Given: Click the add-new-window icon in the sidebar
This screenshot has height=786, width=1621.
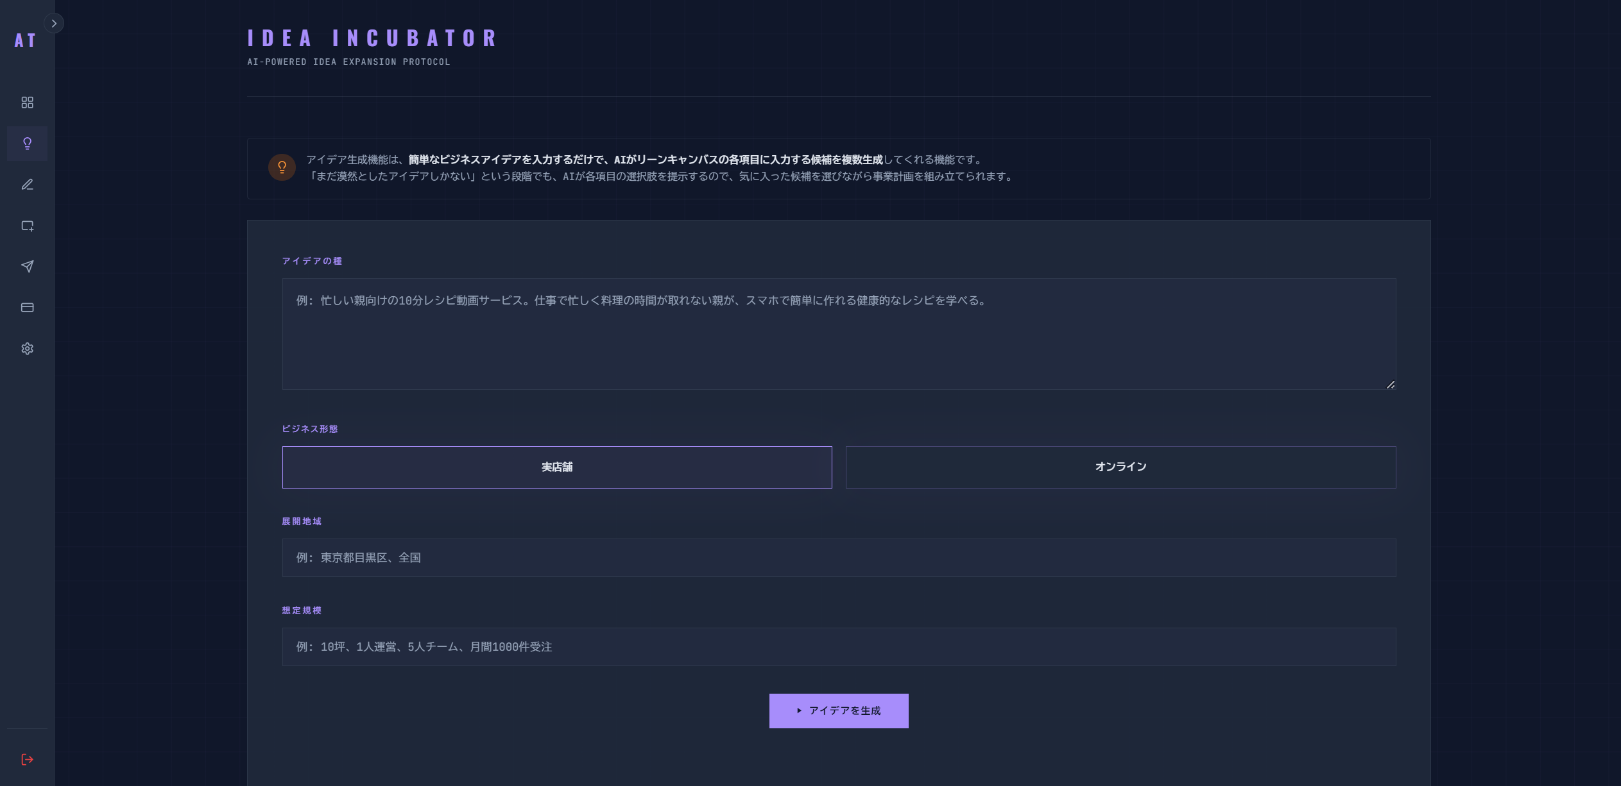Looking at the screenshot, I should tap(27, 226).
